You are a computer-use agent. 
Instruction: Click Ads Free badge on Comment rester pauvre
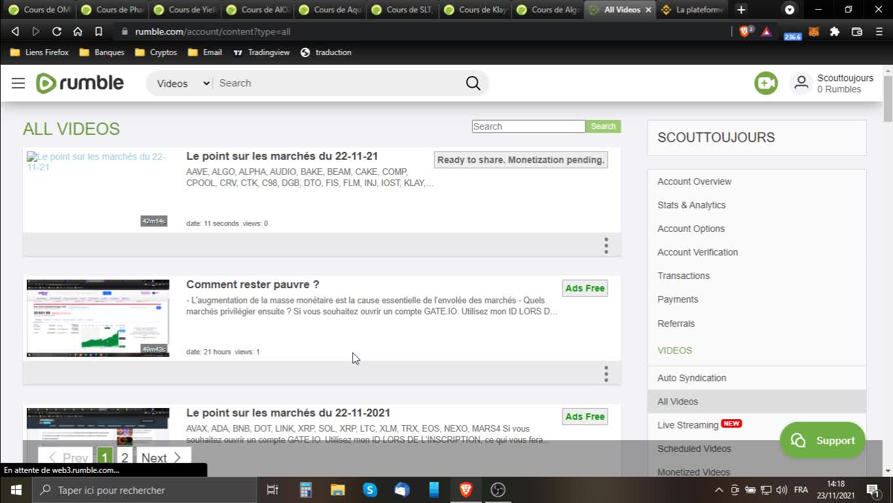click(585, 288)
